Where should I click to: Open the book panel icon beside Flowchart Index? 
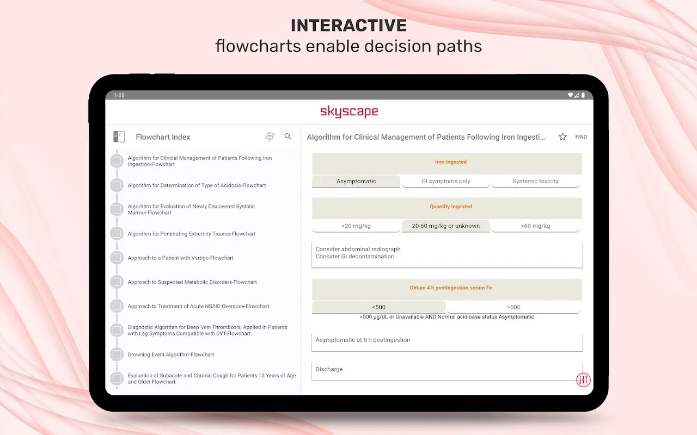(119, 137)
